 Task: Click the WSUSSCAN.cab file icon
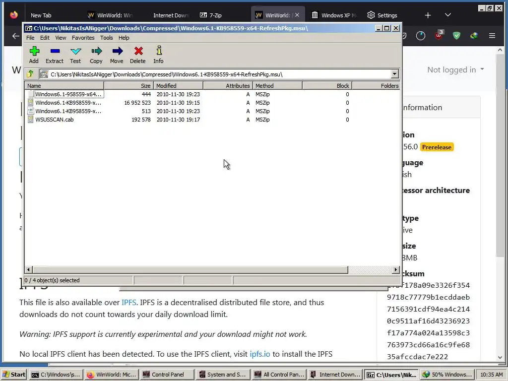[x=30, y=120]
